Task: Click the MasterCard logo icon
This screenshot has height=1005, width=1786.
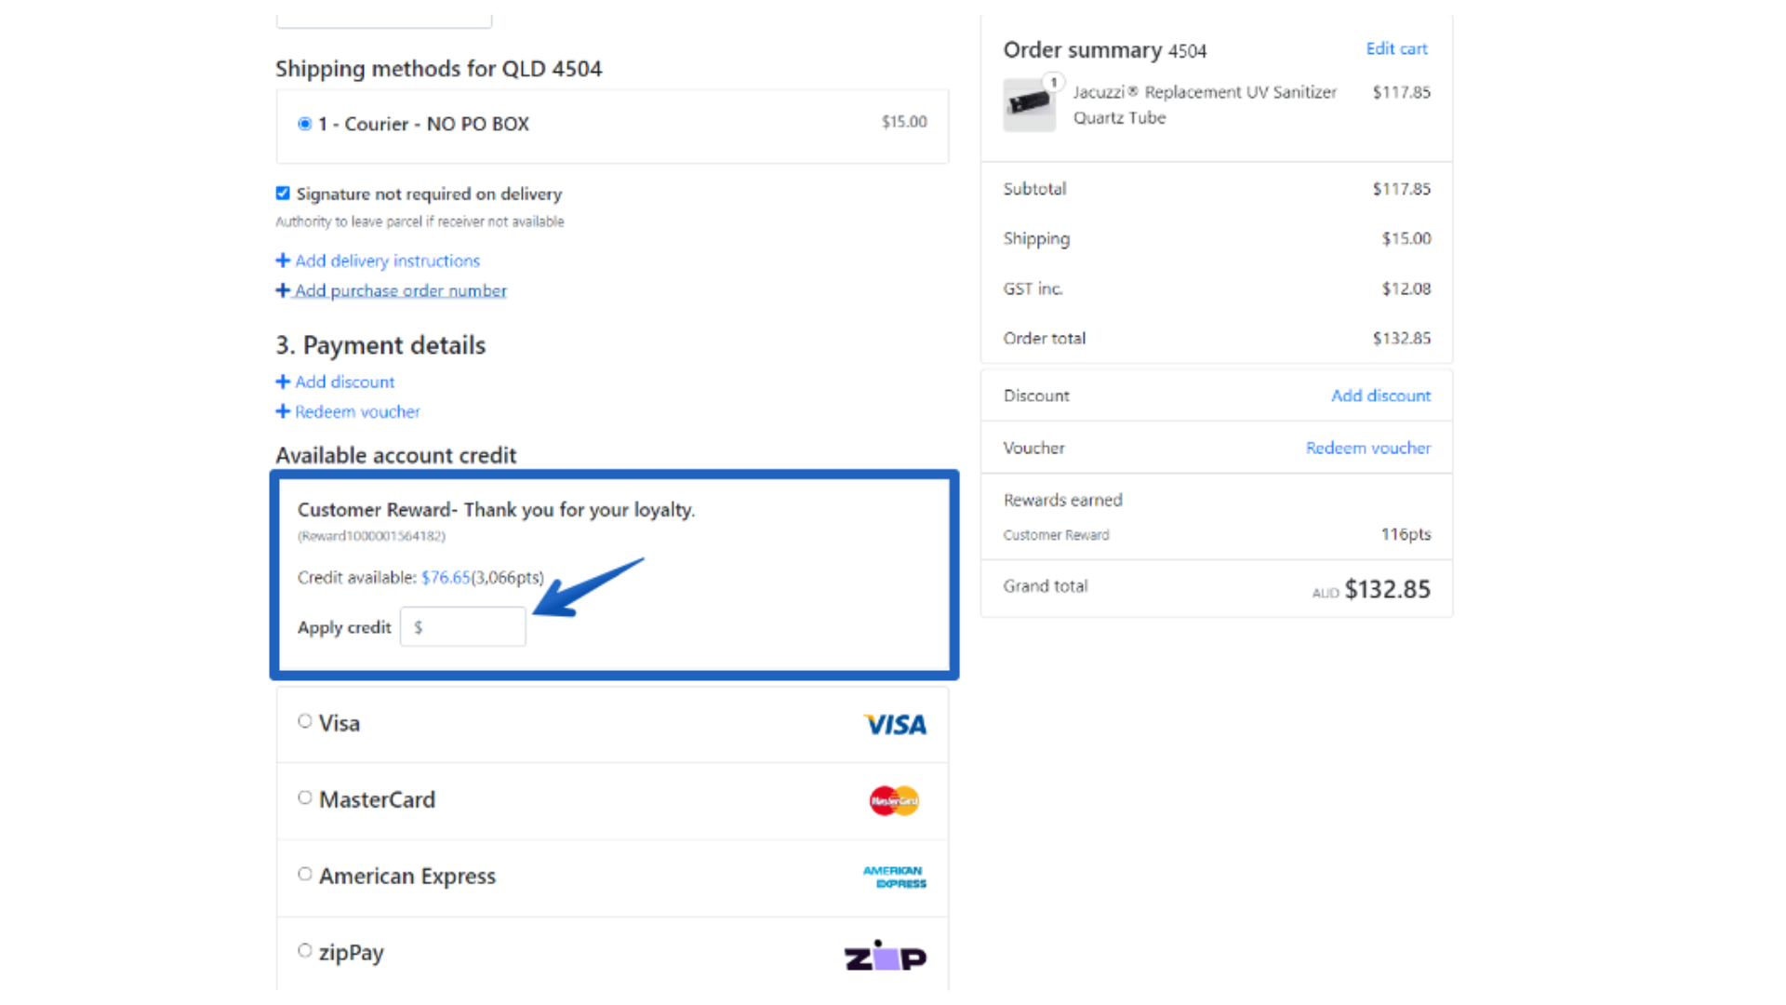Action: [x=894, y=800]
